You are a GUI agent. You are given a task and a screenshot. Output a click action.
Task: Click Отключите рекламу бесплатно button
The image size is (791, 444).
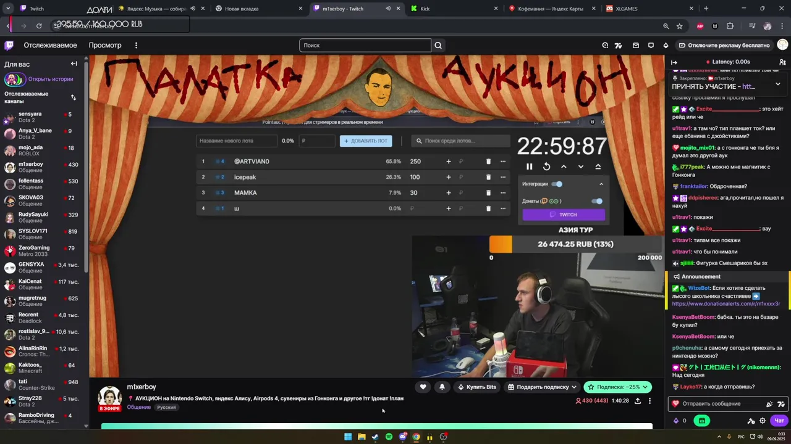(724, 45)
